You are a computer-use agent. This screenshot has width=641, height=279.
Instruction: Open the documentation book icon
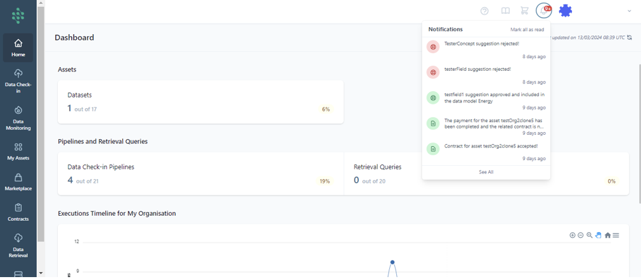tap(505, 11)
